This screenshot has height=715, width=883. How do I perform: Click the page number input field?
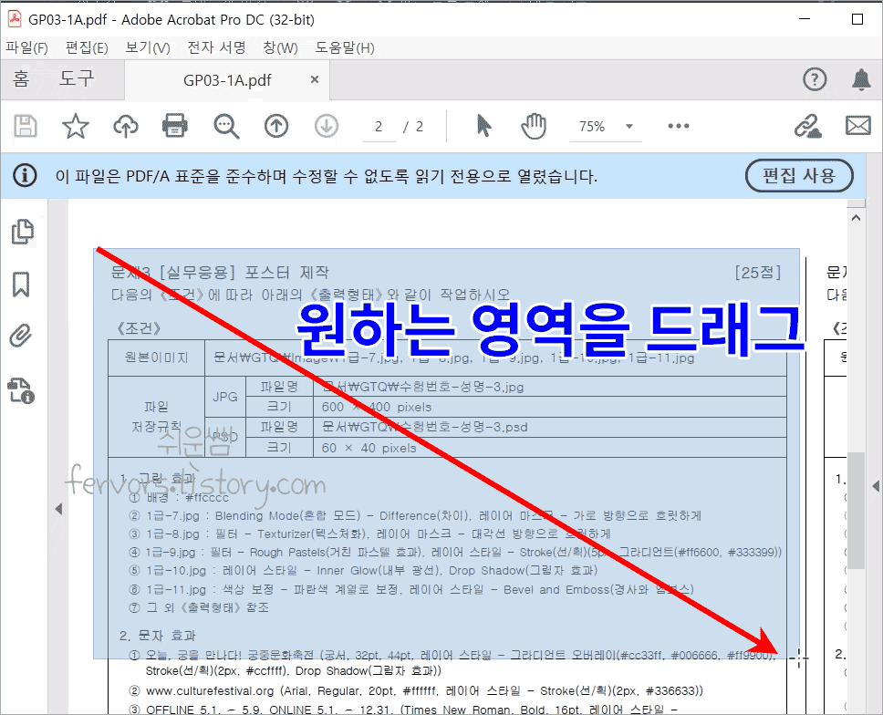point(379,126)
